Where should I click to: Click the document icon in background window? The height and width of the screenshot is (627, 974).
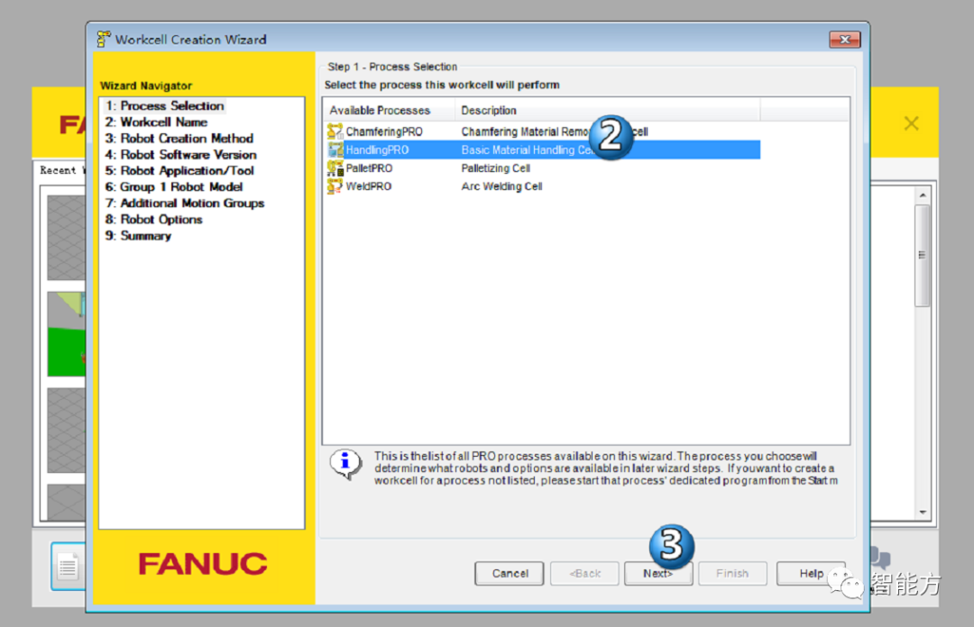(x=68, y=566)
